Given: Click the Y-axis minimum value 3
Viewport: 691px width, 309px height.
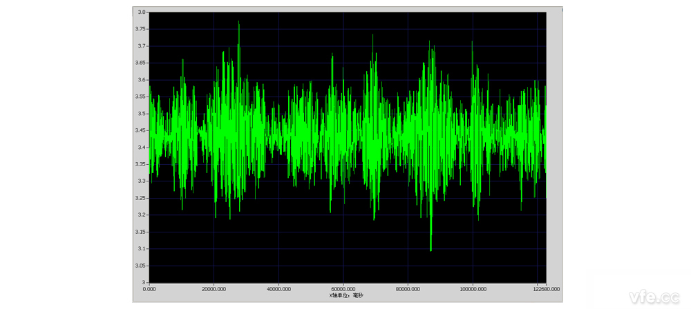Looking at the screenshot, I should [145, 282].
